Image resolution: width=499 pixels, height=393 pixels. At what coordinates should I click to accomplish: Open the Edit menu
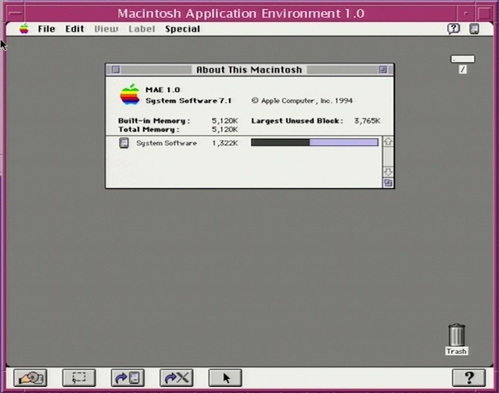[x=75, y=29]
